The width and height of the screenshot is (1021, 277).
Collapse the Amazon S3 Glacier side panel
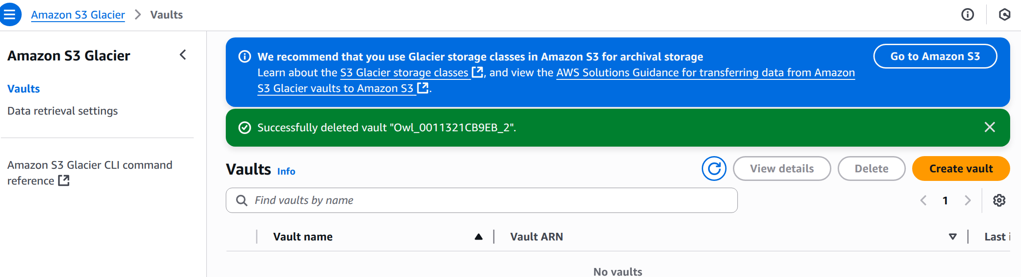[183, 55]
